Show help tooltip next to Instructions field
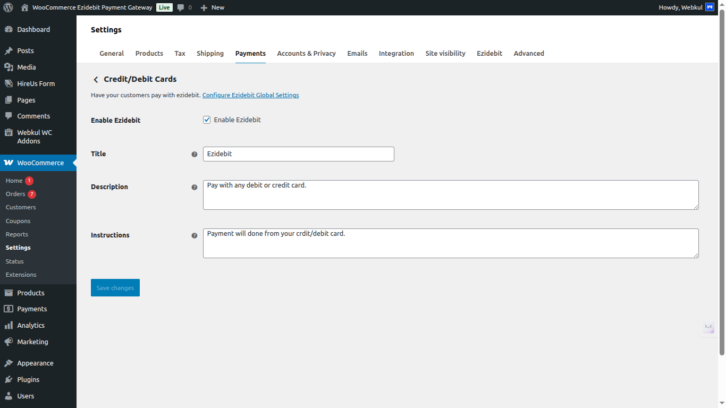Image resolution: width=726 pixels, height=408 pixels. pos(195,235)
